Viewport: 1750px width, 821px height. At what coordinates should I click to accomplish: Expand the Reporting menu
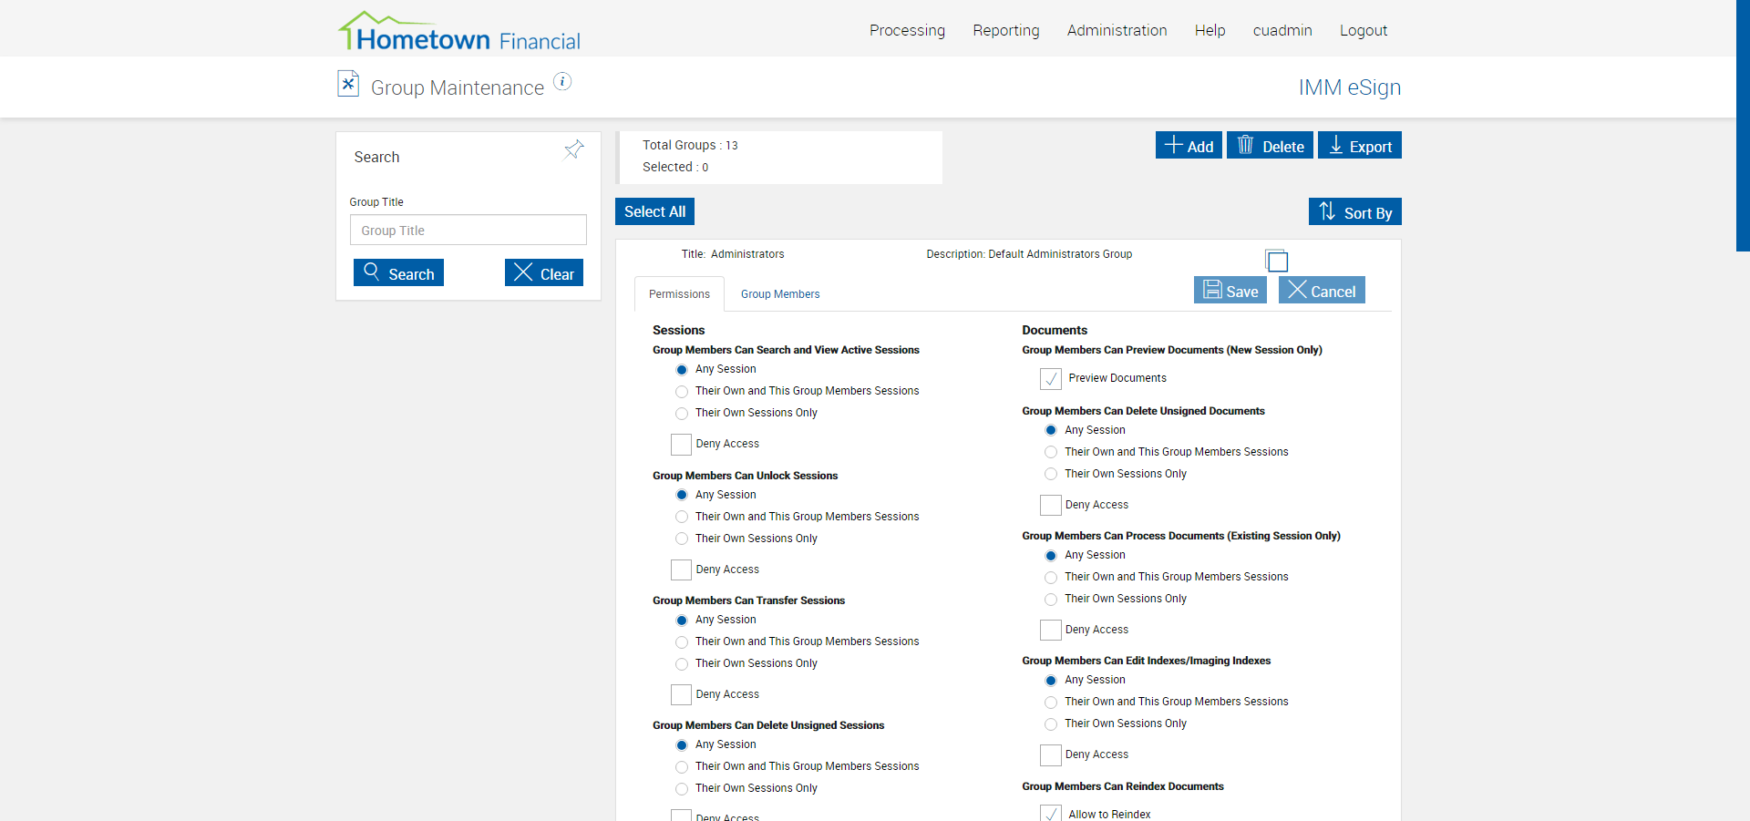(1005, 30)
